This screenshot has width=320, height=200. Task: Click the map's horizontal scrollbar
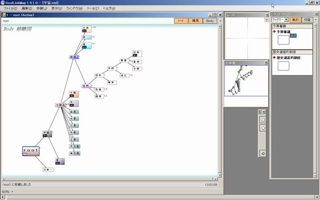109,179
